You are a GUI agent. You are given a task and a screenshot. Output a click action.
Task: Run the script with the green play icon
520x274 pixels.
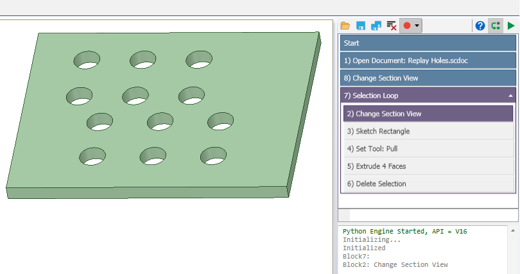(x=511, y=26)
